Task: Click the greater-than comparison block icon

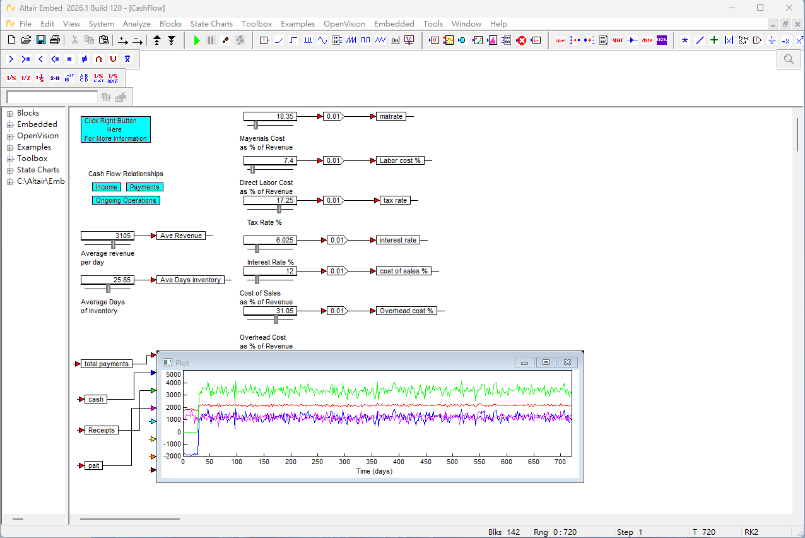Action: coord(11,59)
